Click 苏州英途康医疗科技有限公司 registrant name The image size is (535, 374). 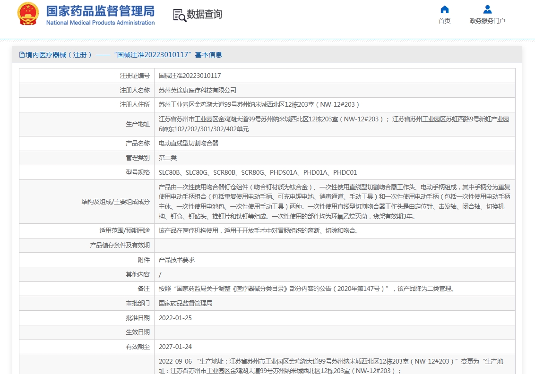coord(198,90)
